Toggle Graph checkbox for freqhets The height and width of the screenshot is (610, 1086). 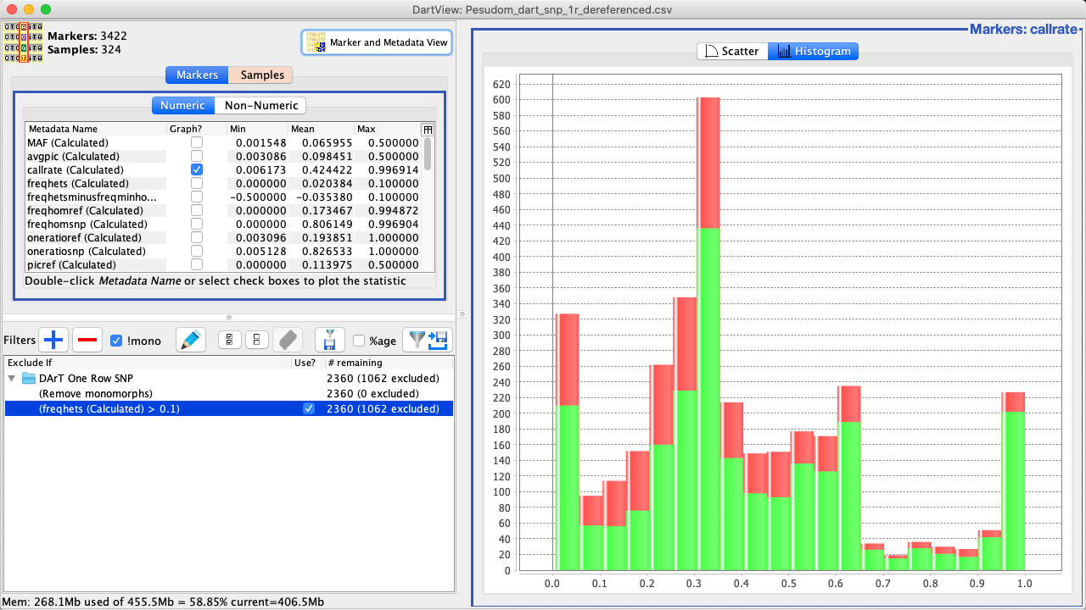(x=197, y=183)
